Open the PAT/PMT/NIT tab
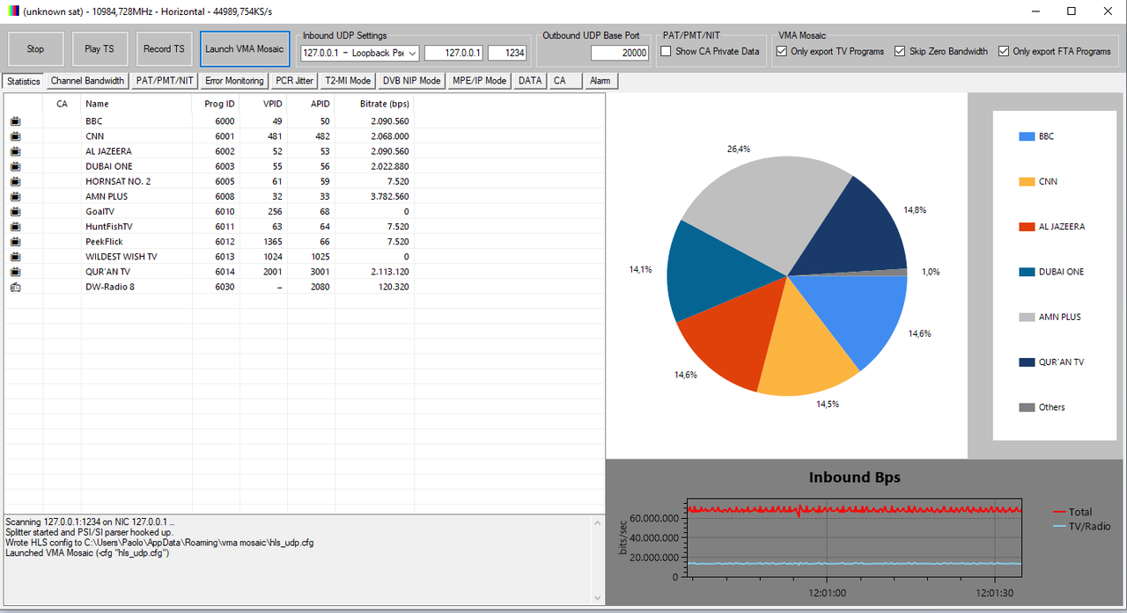Viewport: 1127px width, 613px height. pyautogui.click(x=165, y=81)
